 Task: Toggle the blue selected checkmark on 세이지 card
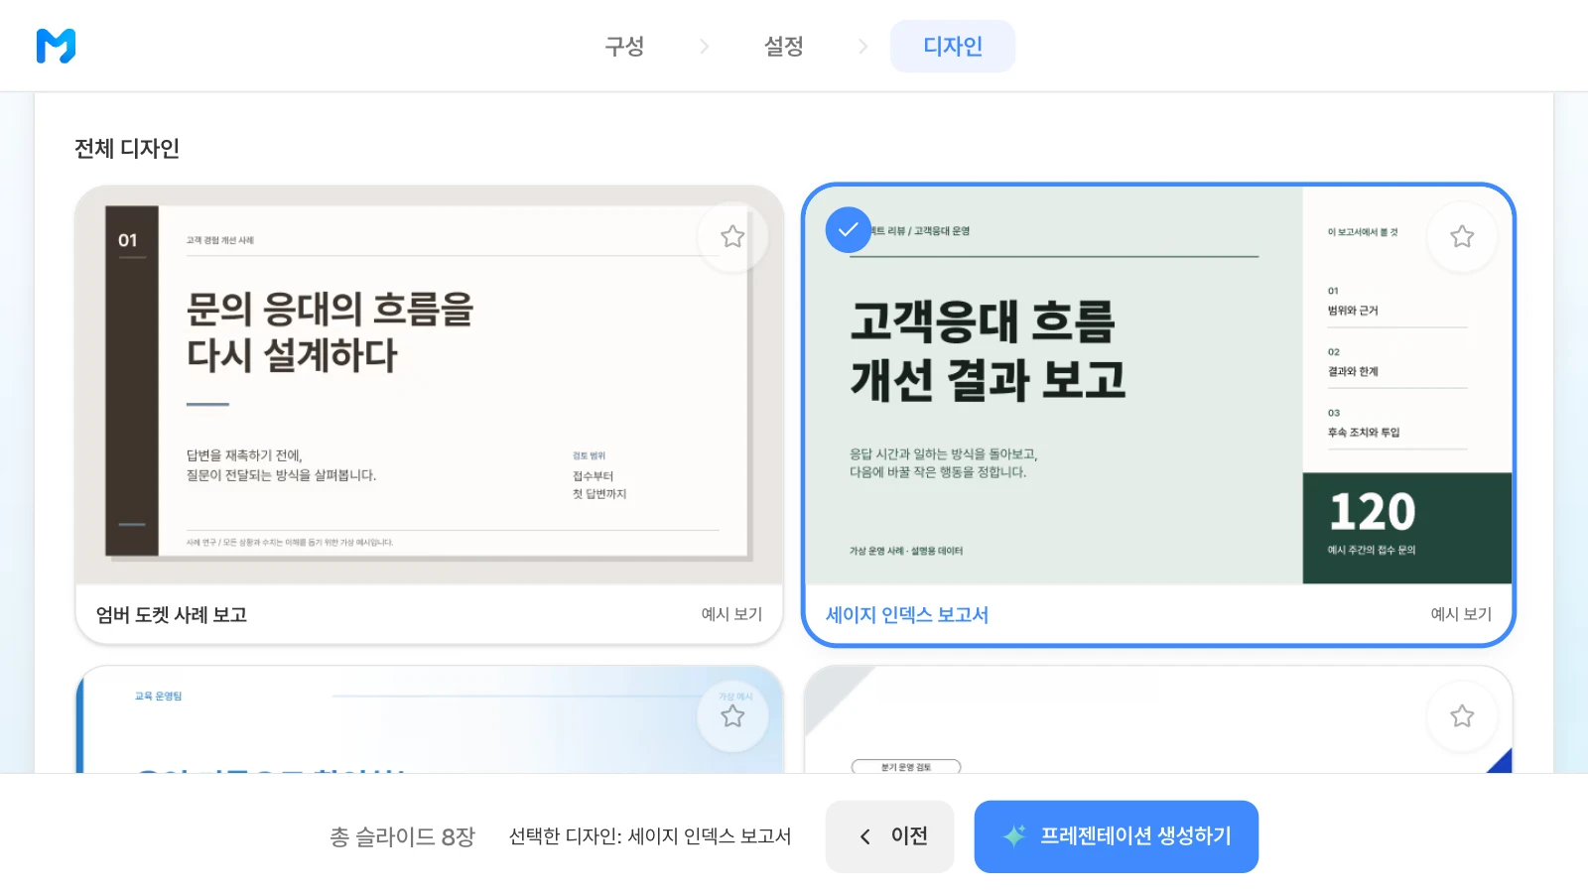coord(849,229)
